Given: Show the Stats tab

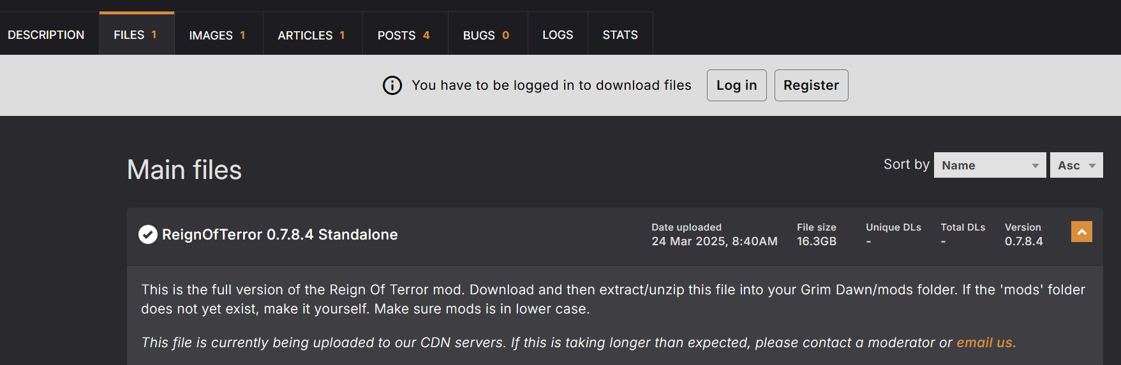Looking at the screenshot, I should coord(620,35).
